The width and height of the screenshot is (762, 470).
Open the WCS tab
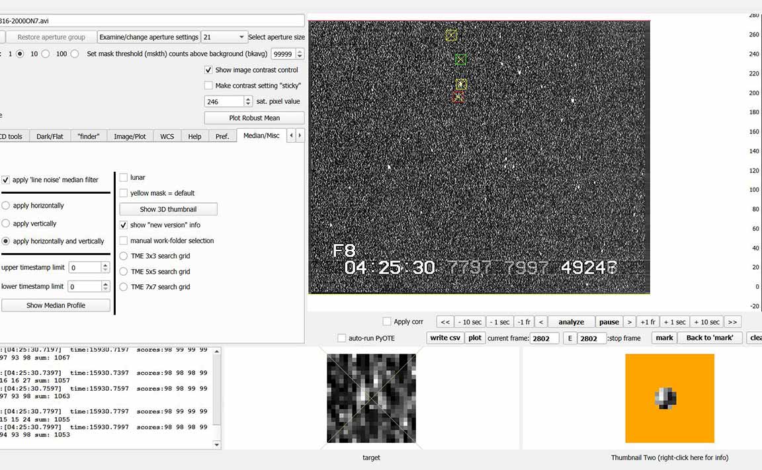[167, 136]
